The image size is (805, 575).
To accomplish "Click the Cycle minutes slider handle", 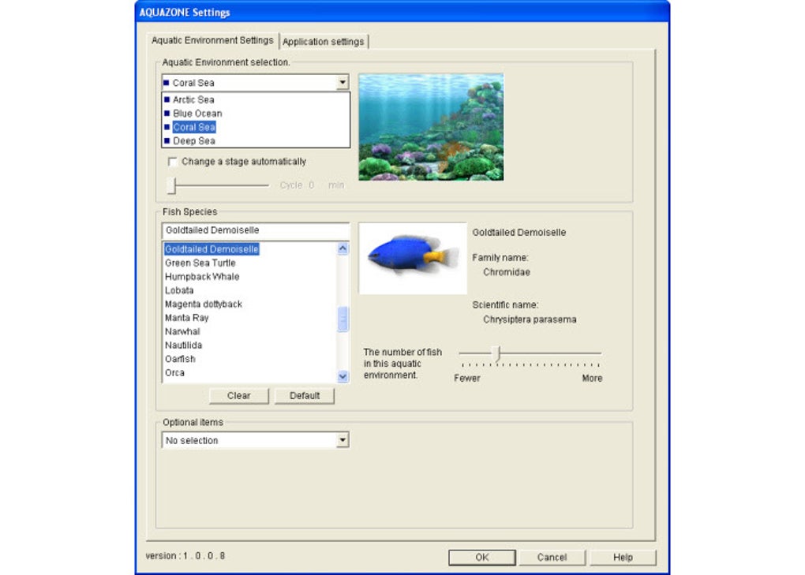I will pos(173,185).
